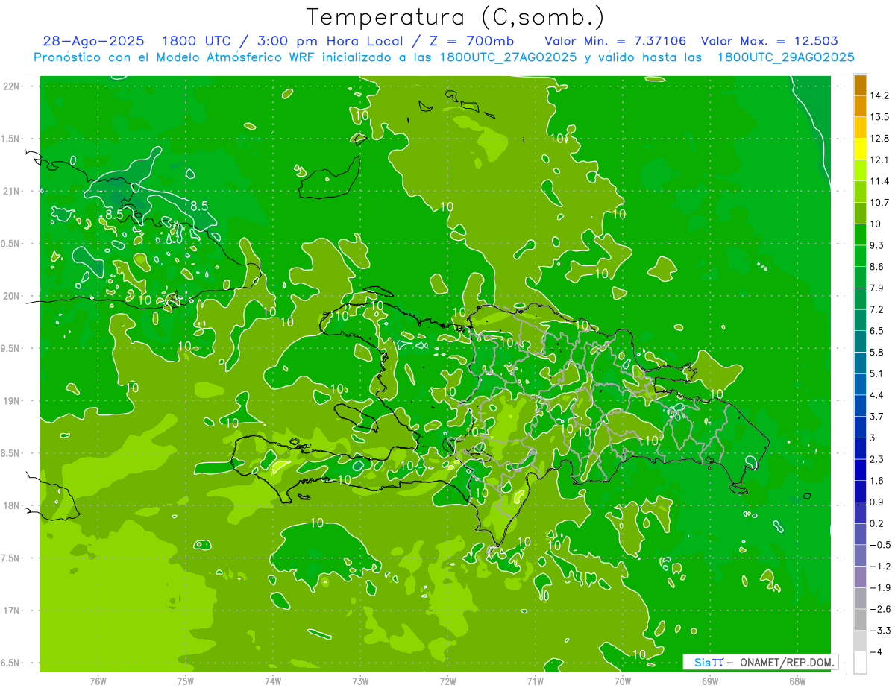Click longitude label '68W'
The height and width of the screenshot is (691, 895).
click(797, 681)
